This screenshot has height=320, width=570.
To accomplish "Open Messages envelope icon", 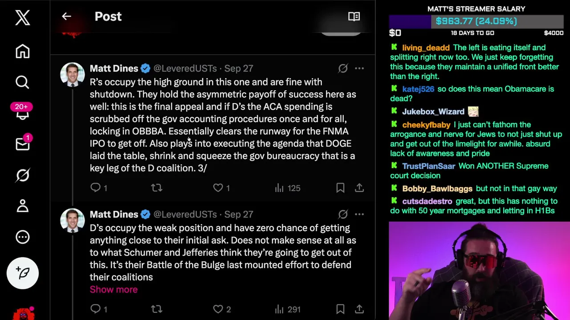I will pos(22,144).
